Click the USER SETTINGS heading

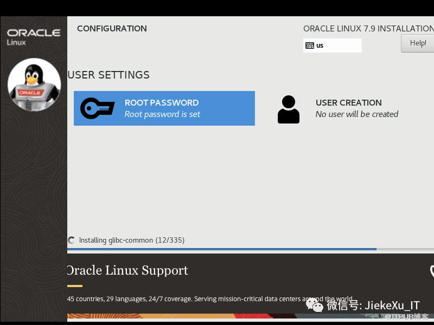click(x=108, y=75)
